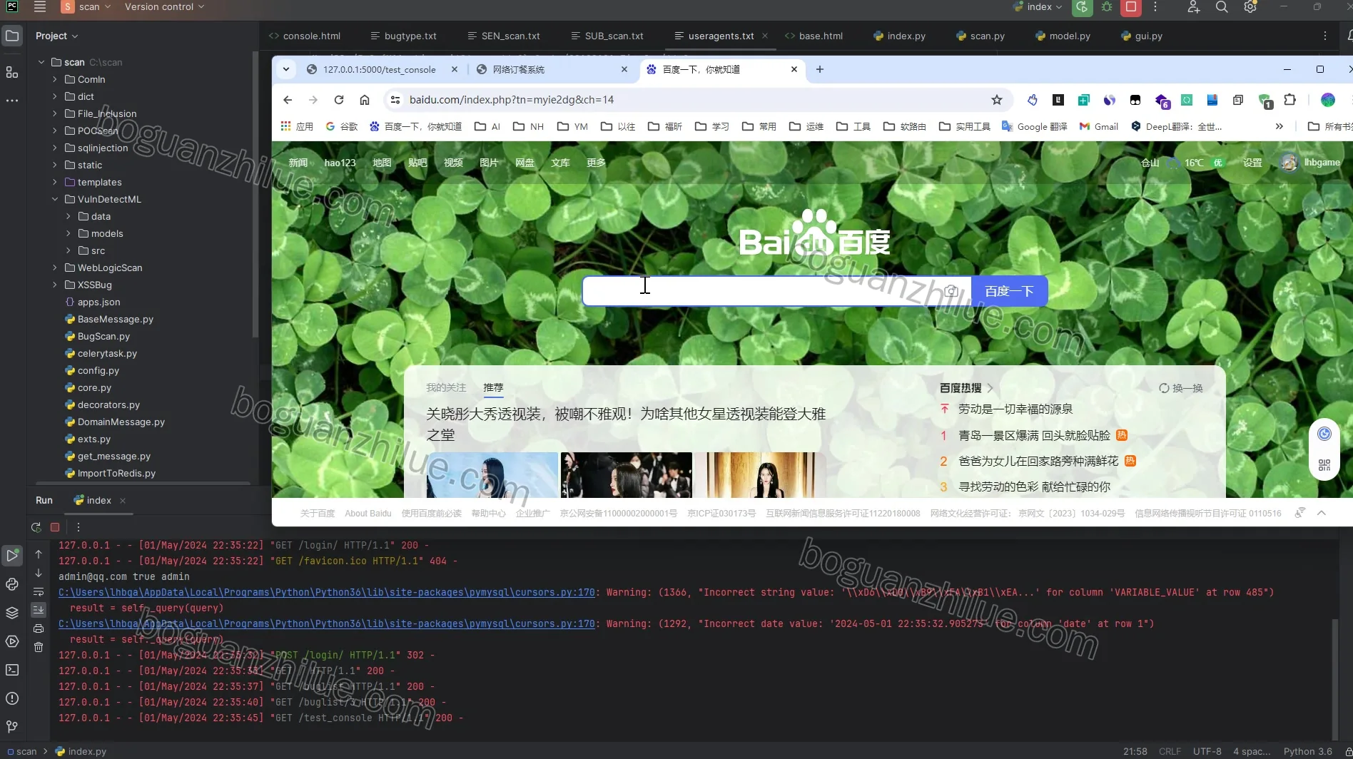Open Google 翻译 bookmark
Screen dimensions: 1353x759
(1035, 126)
